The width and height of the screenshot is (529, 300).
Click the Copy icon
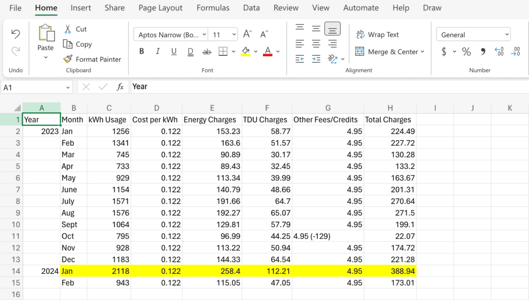tap(67, 44)
